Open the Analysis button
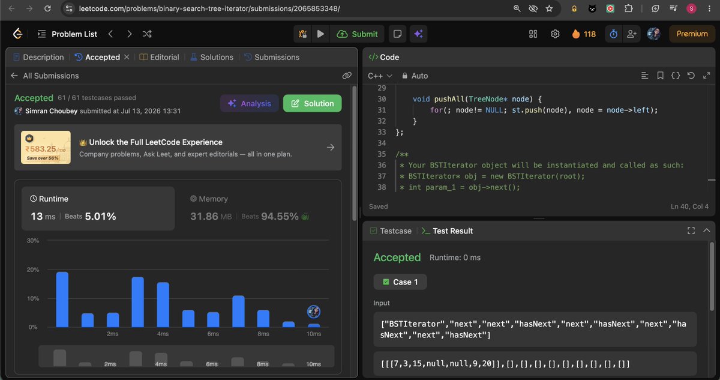The width and height of the screenshot is (720, 380). click(249, 103)
